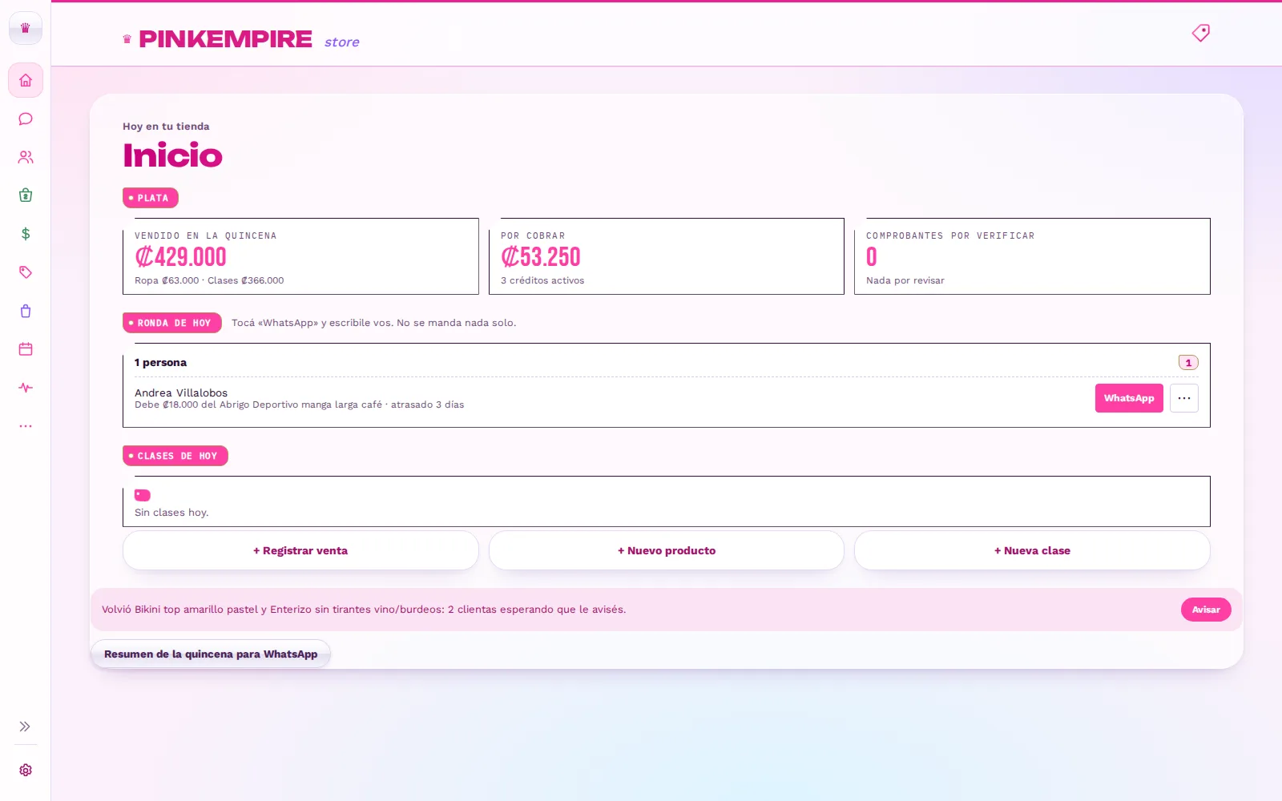Open the shopping basket icon in sidebar
The image size is (1282, 801).
[26, 195]
